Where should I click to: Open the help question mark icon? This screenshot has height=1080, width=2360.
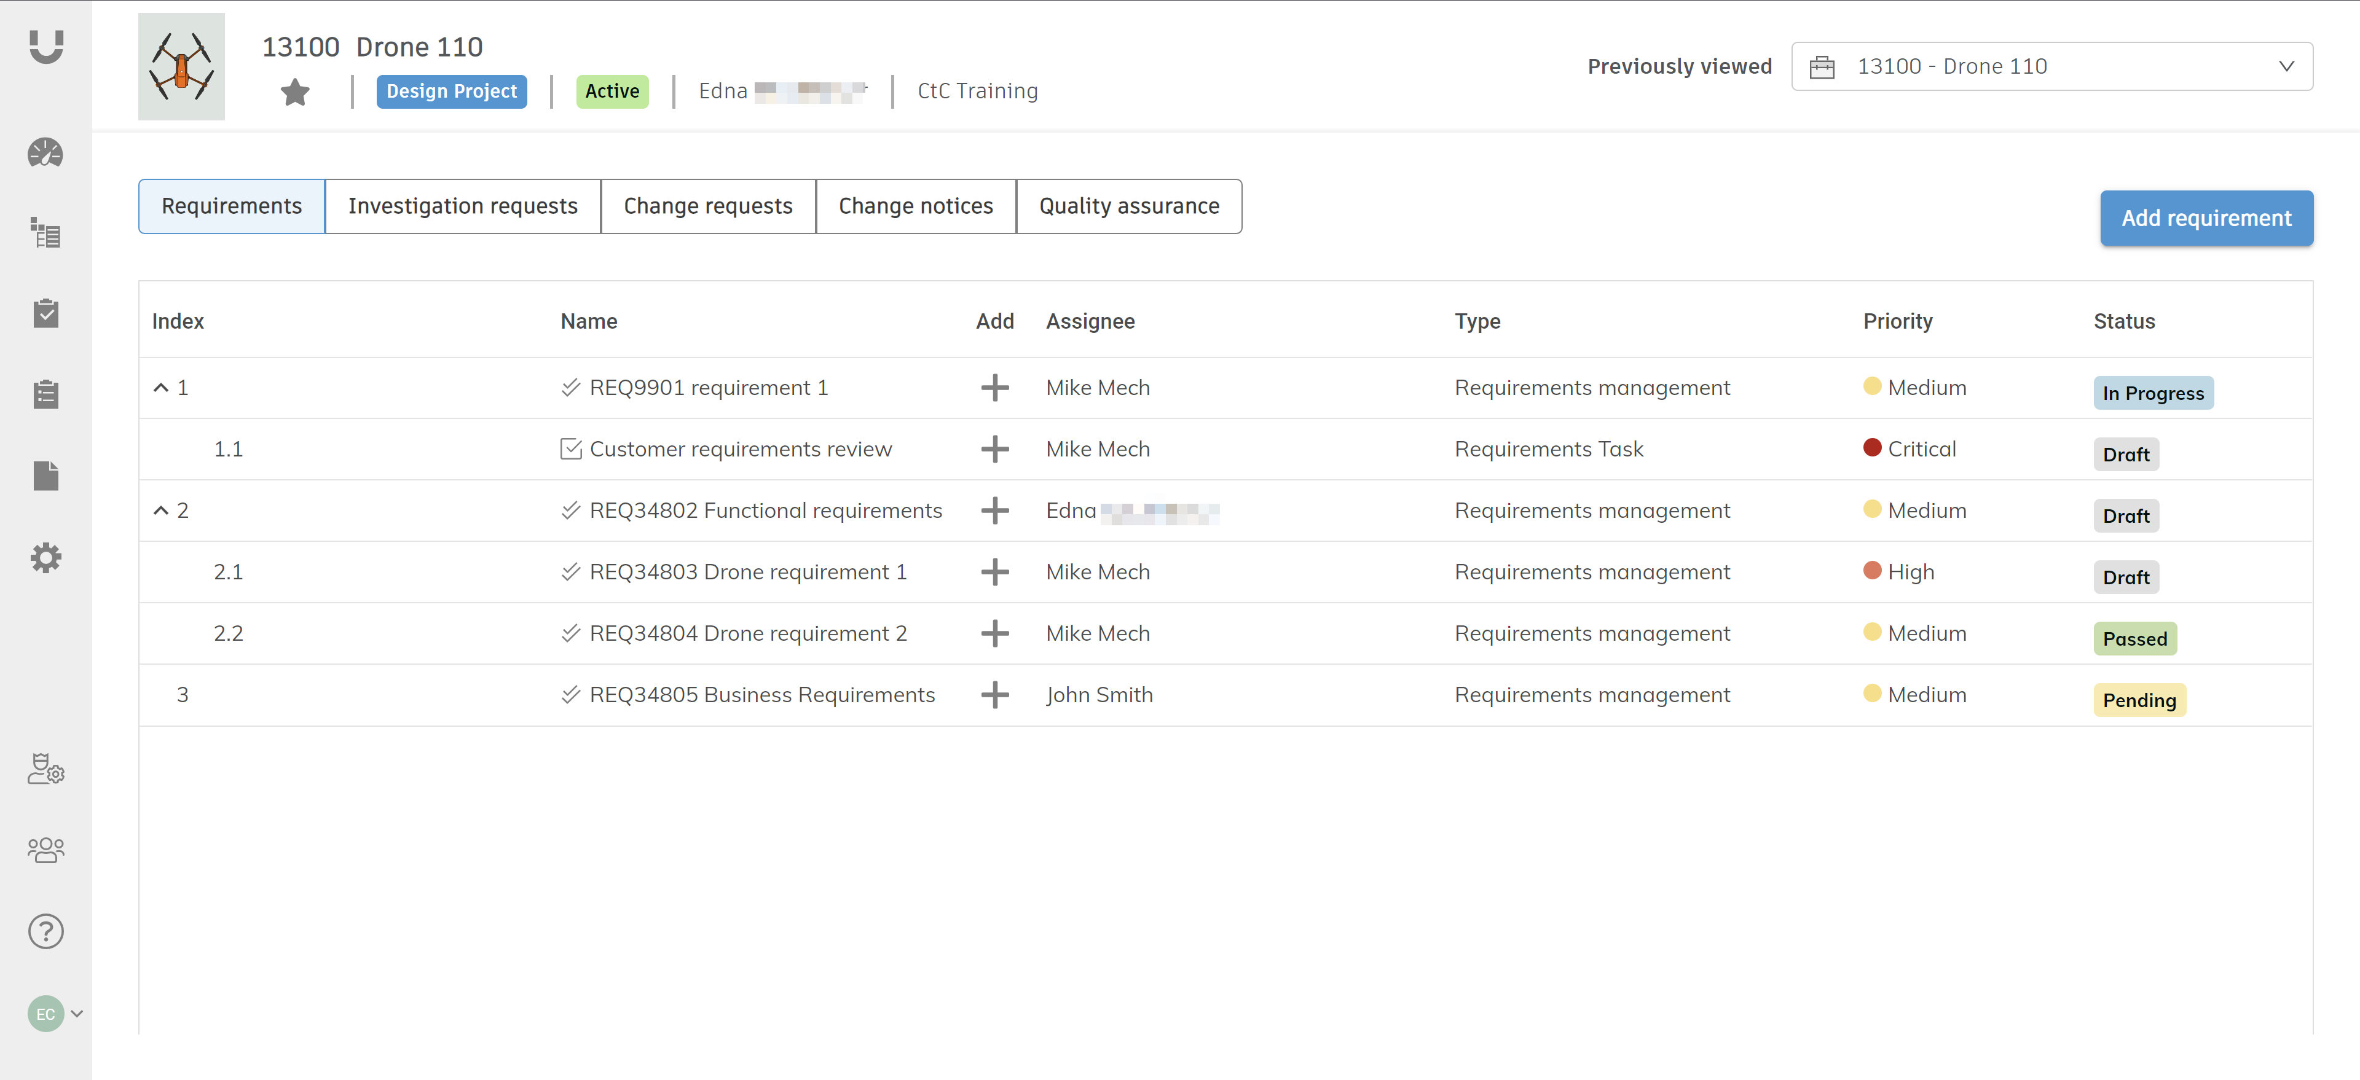point(45,931)
